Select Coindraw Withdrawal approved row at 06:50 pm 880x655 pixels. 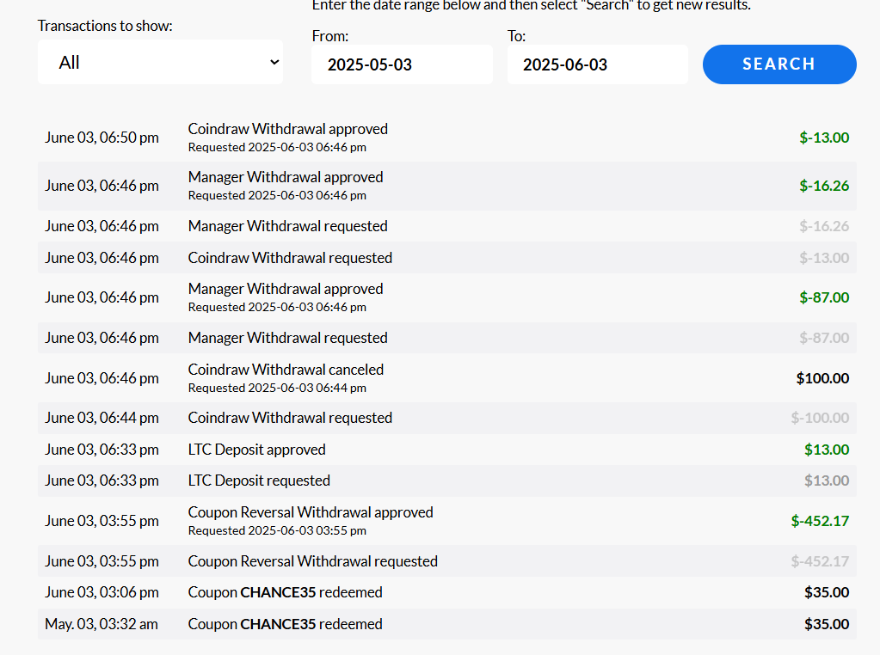287,130
